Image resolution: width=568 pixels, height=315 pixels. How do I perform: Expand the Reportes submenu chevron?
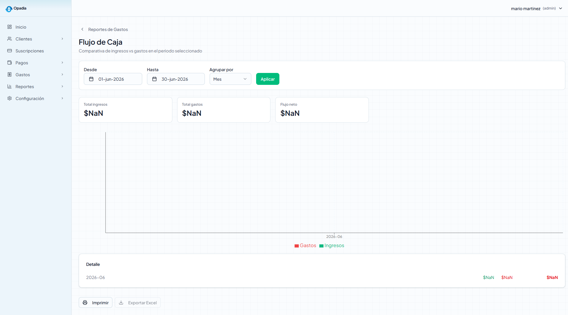pos(62,86)
